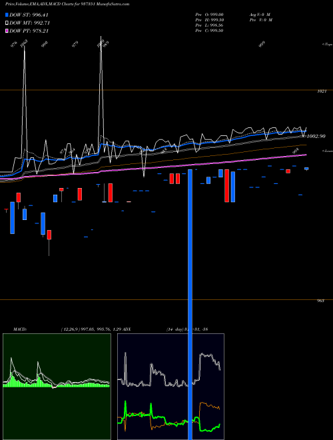
Task: Click the 'Pre O: 999.00' value
Action: pyautogui.click(x=209, y=15)
